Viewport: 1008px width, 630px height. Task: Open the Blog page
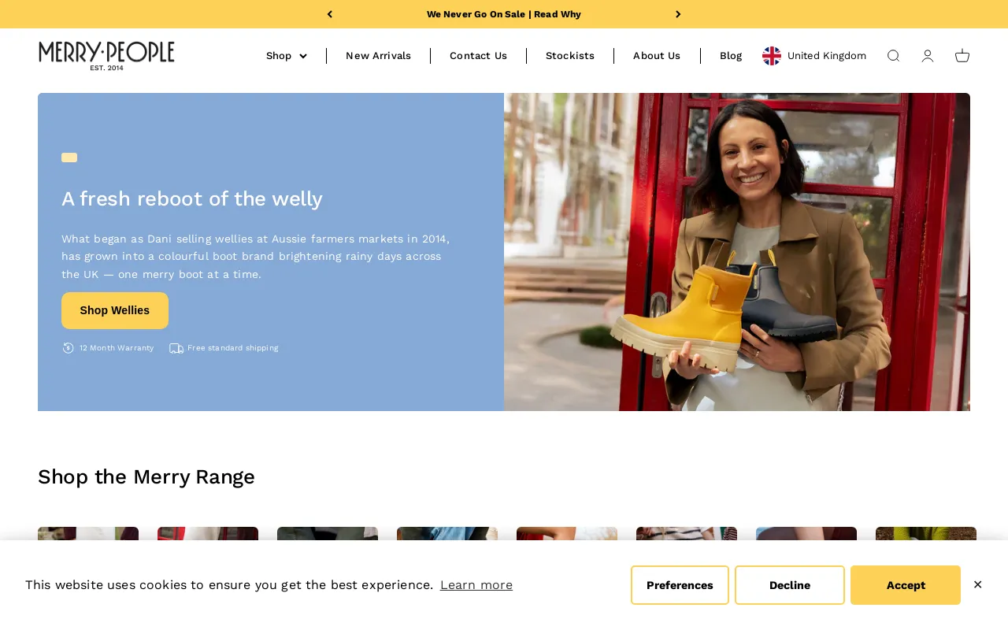coord(730,56)
